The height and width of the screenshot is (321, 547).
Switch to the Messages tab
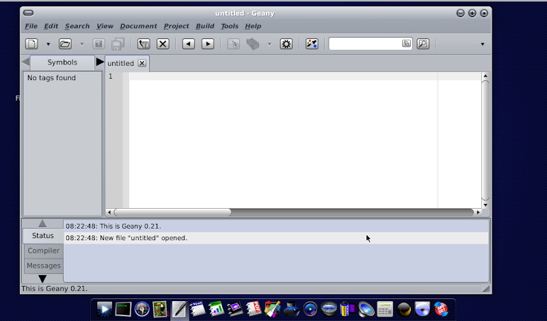pos(44,266)
